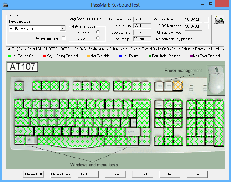Click the Mouse Move button

(61, 174)
